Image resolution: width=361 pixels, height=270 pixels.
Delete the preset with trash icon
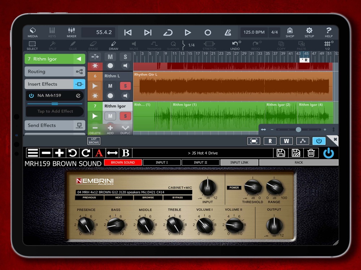click(311, 153)
